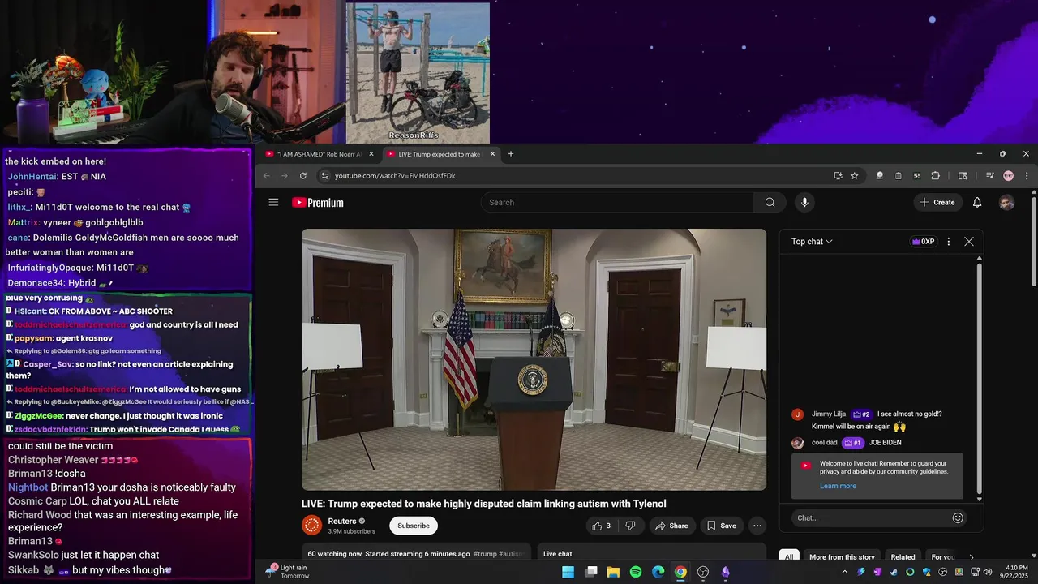Select the All chip filter

789,557
